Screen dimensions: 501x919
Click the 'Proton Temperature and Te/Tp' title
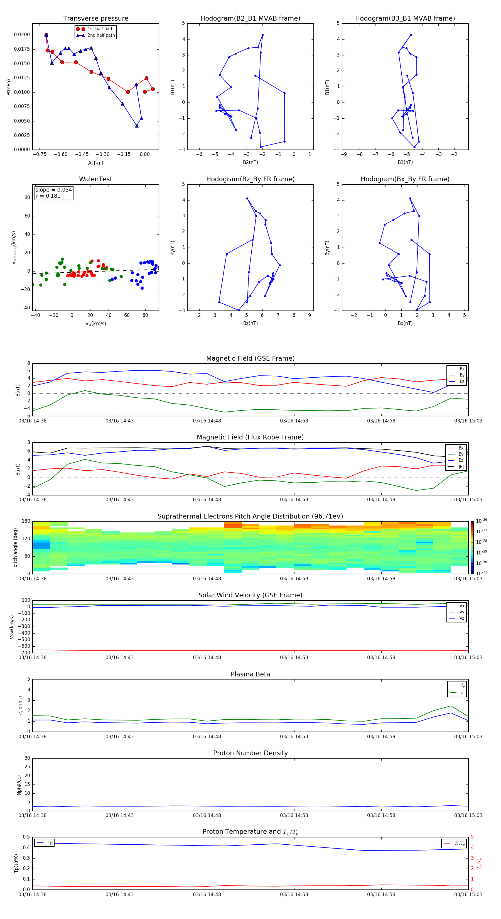250,832
